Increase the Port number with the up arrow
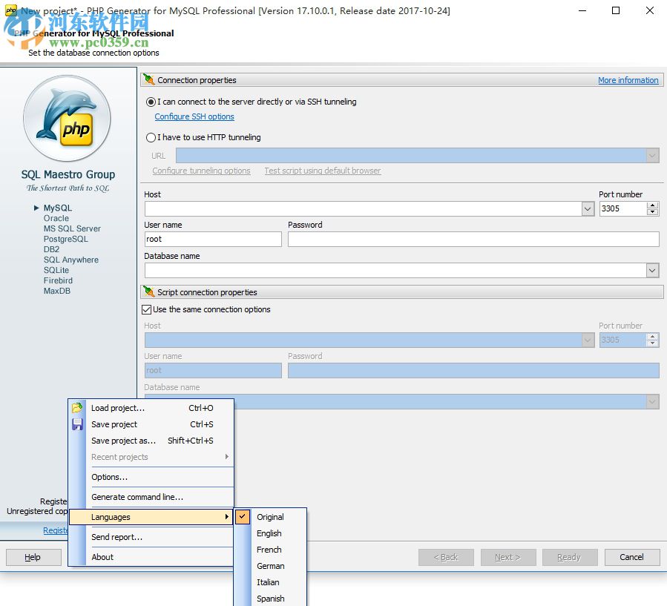 652,205
